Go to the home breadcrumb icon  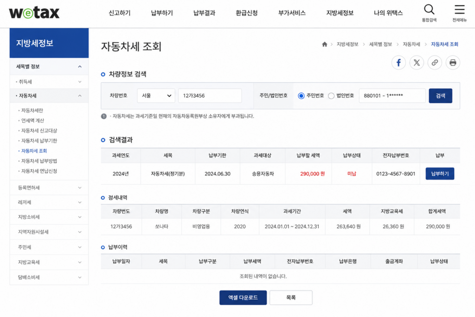(324, 44)
